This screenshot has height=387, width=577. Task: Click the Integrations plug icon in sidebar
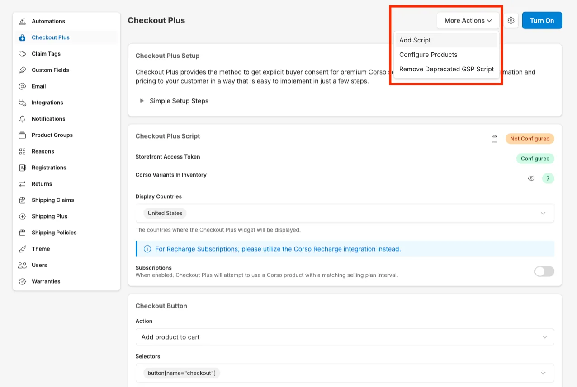pos(22,103)
